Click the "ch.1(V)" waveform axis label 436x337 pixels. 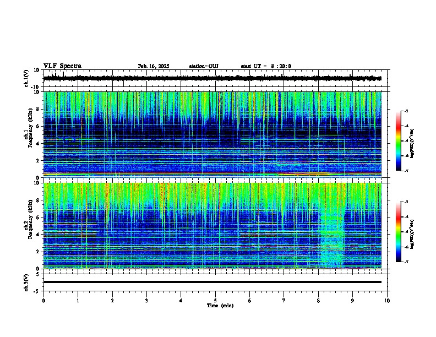coord(26,78)
